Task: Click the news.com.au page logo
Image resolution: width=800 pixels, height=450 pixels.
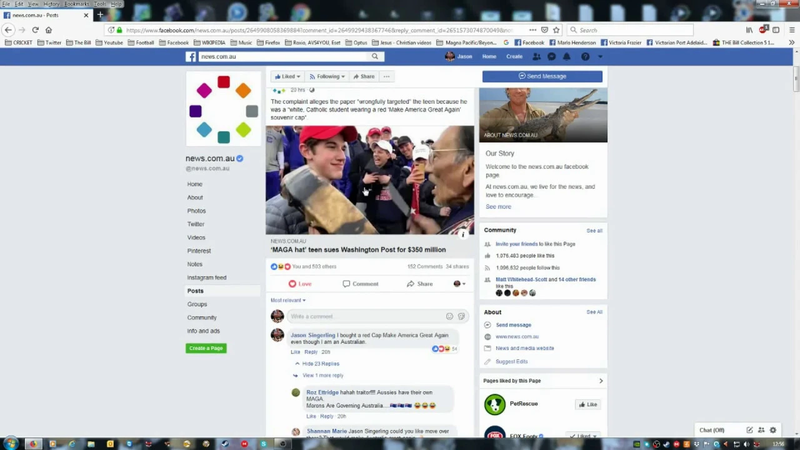Action: pyautogui.click(x=224, y=109)
